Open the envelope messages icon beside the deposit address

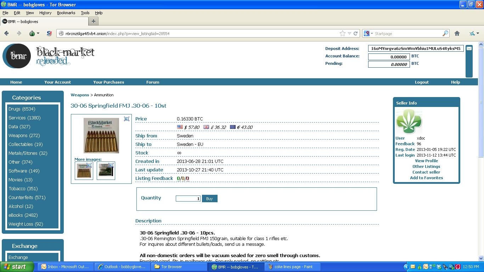point(469,49)
